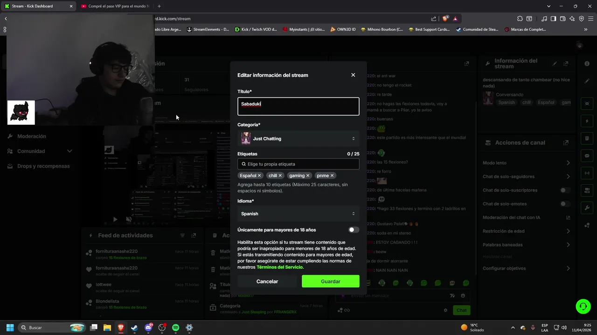The image size is (597, 335).
Task: Open browser extensions puzzle icon
Action: tap(520, 19)
